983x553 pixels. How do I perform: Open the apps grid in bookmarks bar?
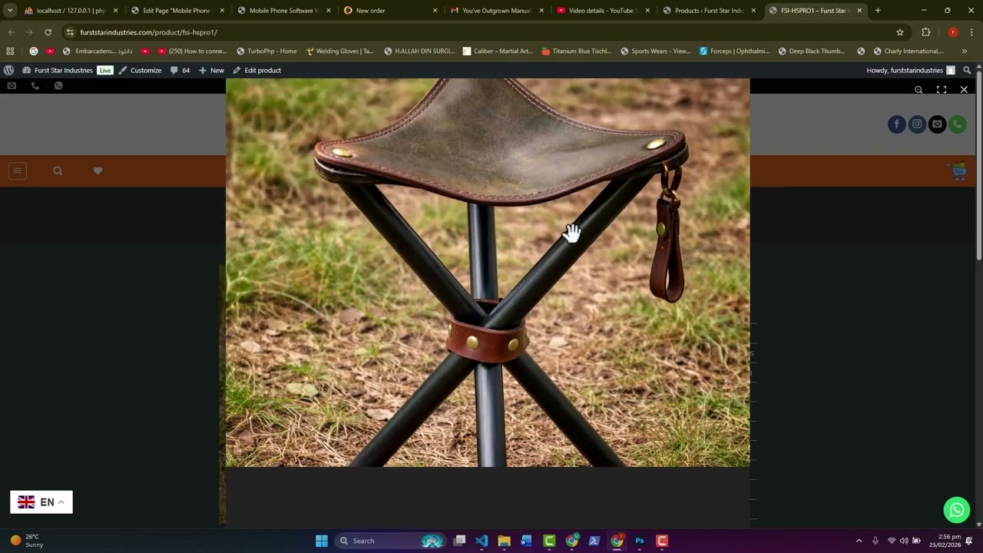[x=10, y=51]
